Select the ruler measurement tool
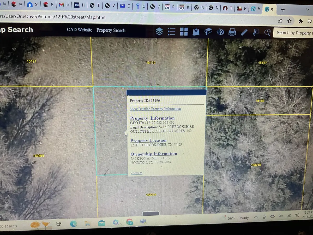Image resolution: width=313 pixels, height=235 pixels. click(x=244, y=32)
